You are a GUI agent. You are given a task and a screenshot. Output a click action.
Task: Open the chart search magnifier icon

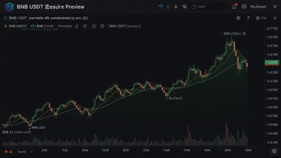[184, 7]
